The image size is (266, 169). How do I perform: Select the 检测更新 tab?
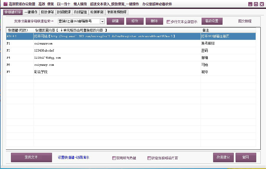point(97,12)
